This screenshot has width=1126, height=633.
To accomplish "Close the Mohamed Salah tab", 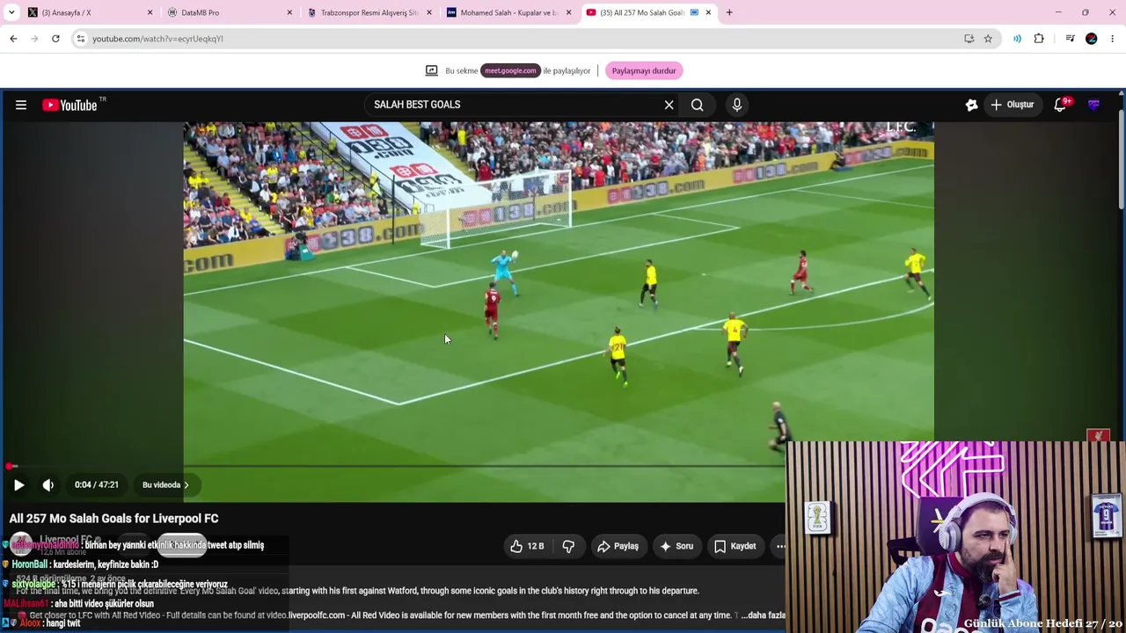I will tap(568, 12).
